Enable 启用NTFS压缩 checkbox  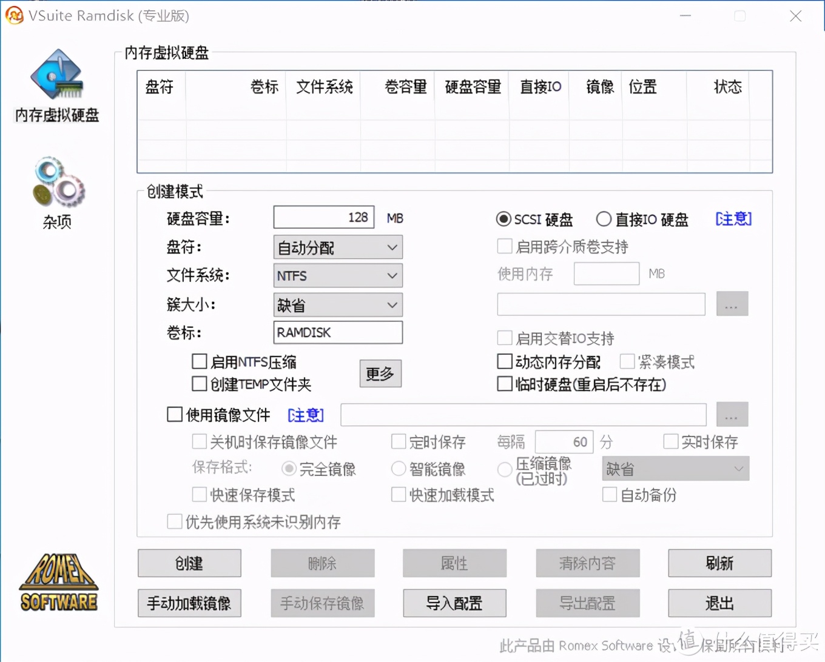200,361
